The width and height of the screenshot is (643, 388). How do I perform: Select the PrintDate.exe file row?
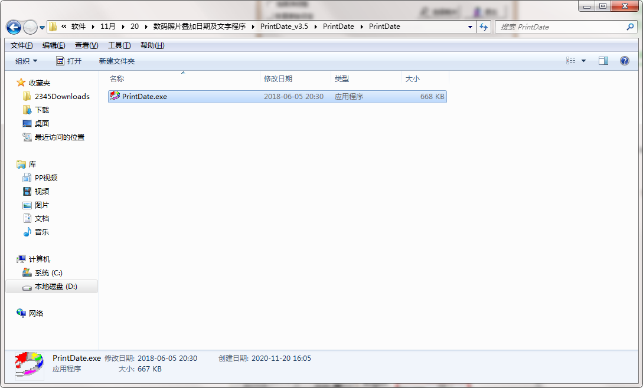tap(277, 97)
